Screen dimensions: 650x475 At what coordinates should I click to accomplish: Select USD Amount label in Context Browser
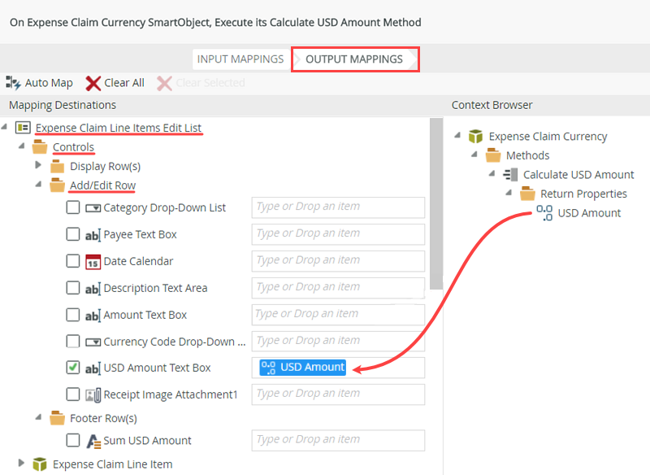tap(589, 213)
